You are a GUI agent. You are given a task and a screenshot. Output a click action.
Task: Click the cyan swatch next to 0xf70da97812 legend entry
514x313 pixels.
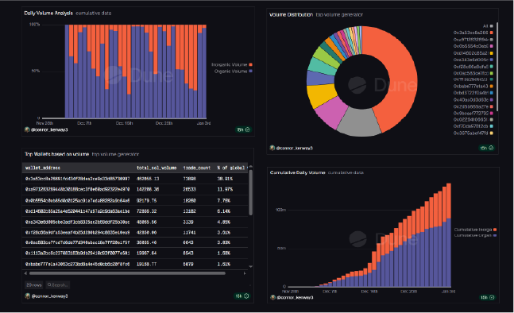(492, 126)
